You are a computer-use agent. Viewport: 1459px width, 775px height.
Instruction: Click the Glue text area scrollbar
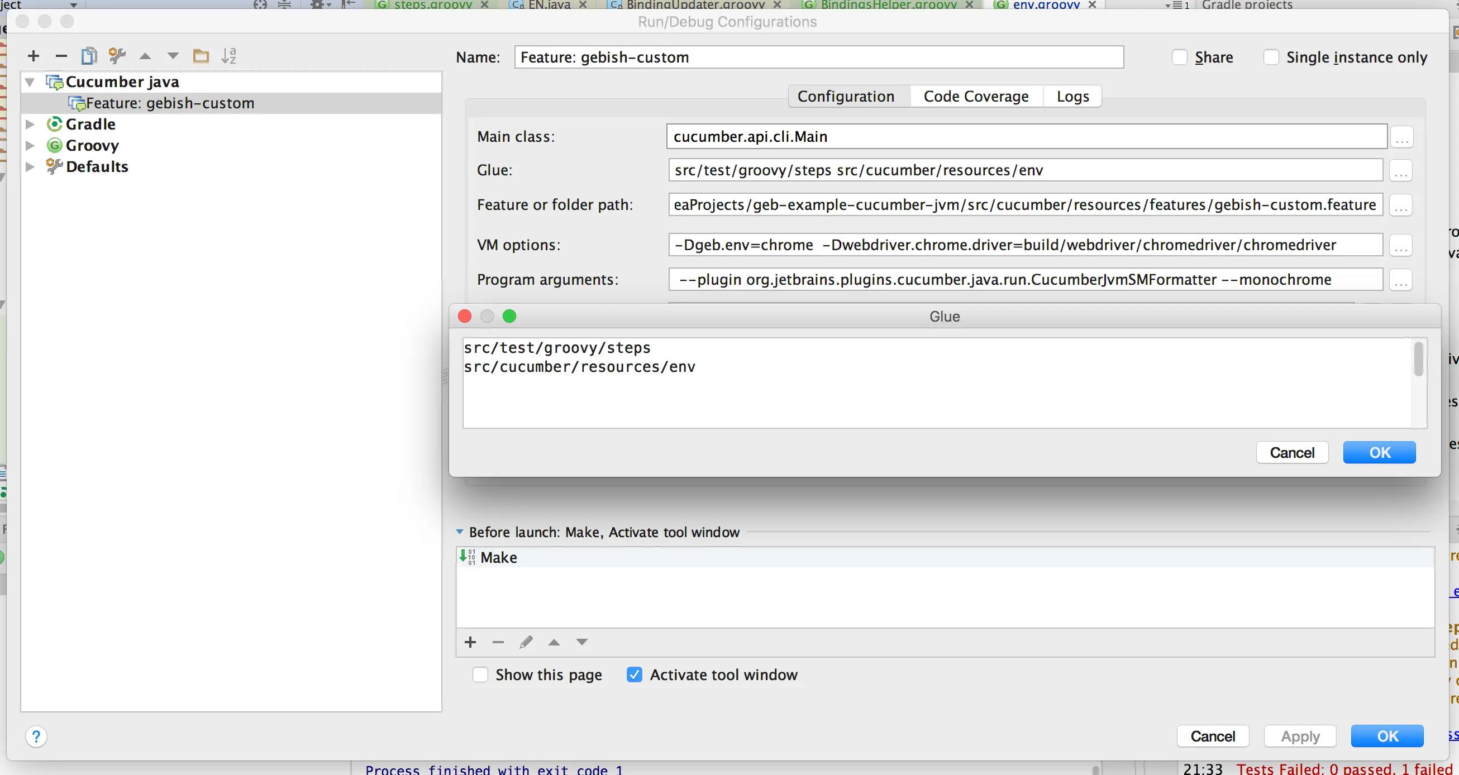point(1418,359)
